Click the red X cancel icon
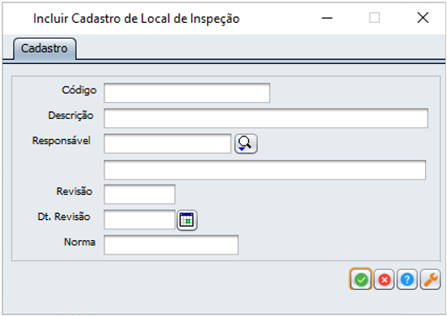The width and height of the screenshot is (447, 316). 384,279
